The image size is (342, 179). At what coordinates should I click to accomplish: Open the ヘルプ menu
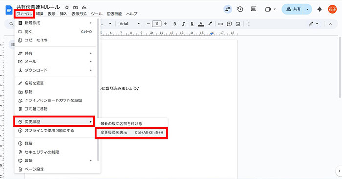pos(132,14)
